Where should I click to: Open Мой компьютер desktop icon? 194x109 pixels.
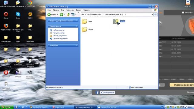coord(6,3)
